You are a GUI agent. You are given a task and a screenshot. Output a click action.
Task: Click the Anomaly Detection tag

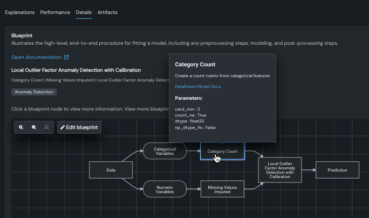coord(33,92)
